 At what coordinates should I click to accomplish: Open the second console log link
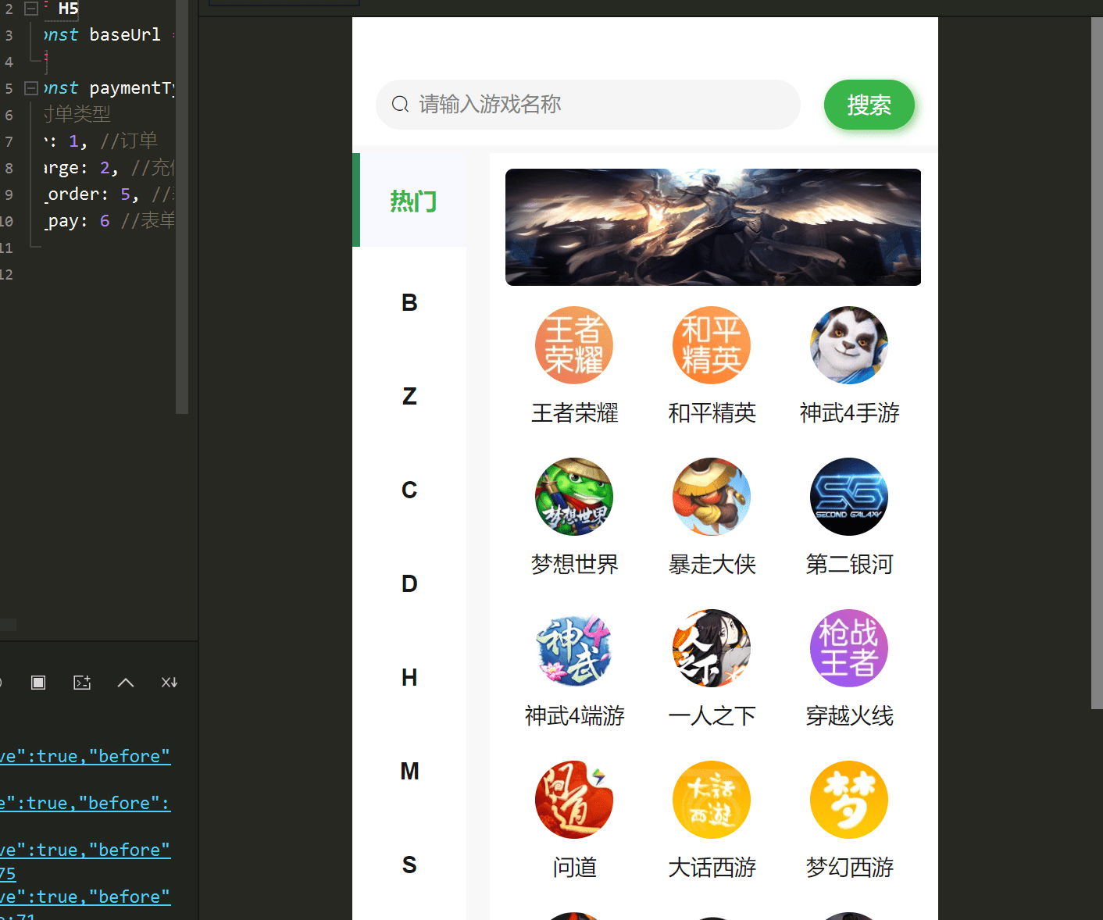click(x=85, y=803)
